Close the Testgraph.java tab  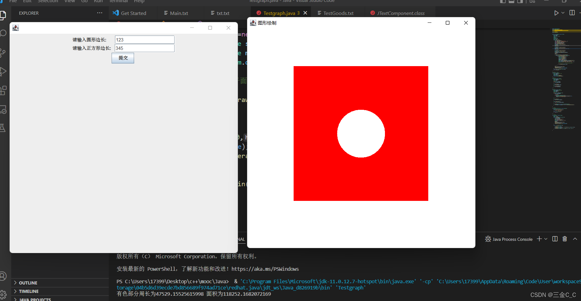point(305,13)
